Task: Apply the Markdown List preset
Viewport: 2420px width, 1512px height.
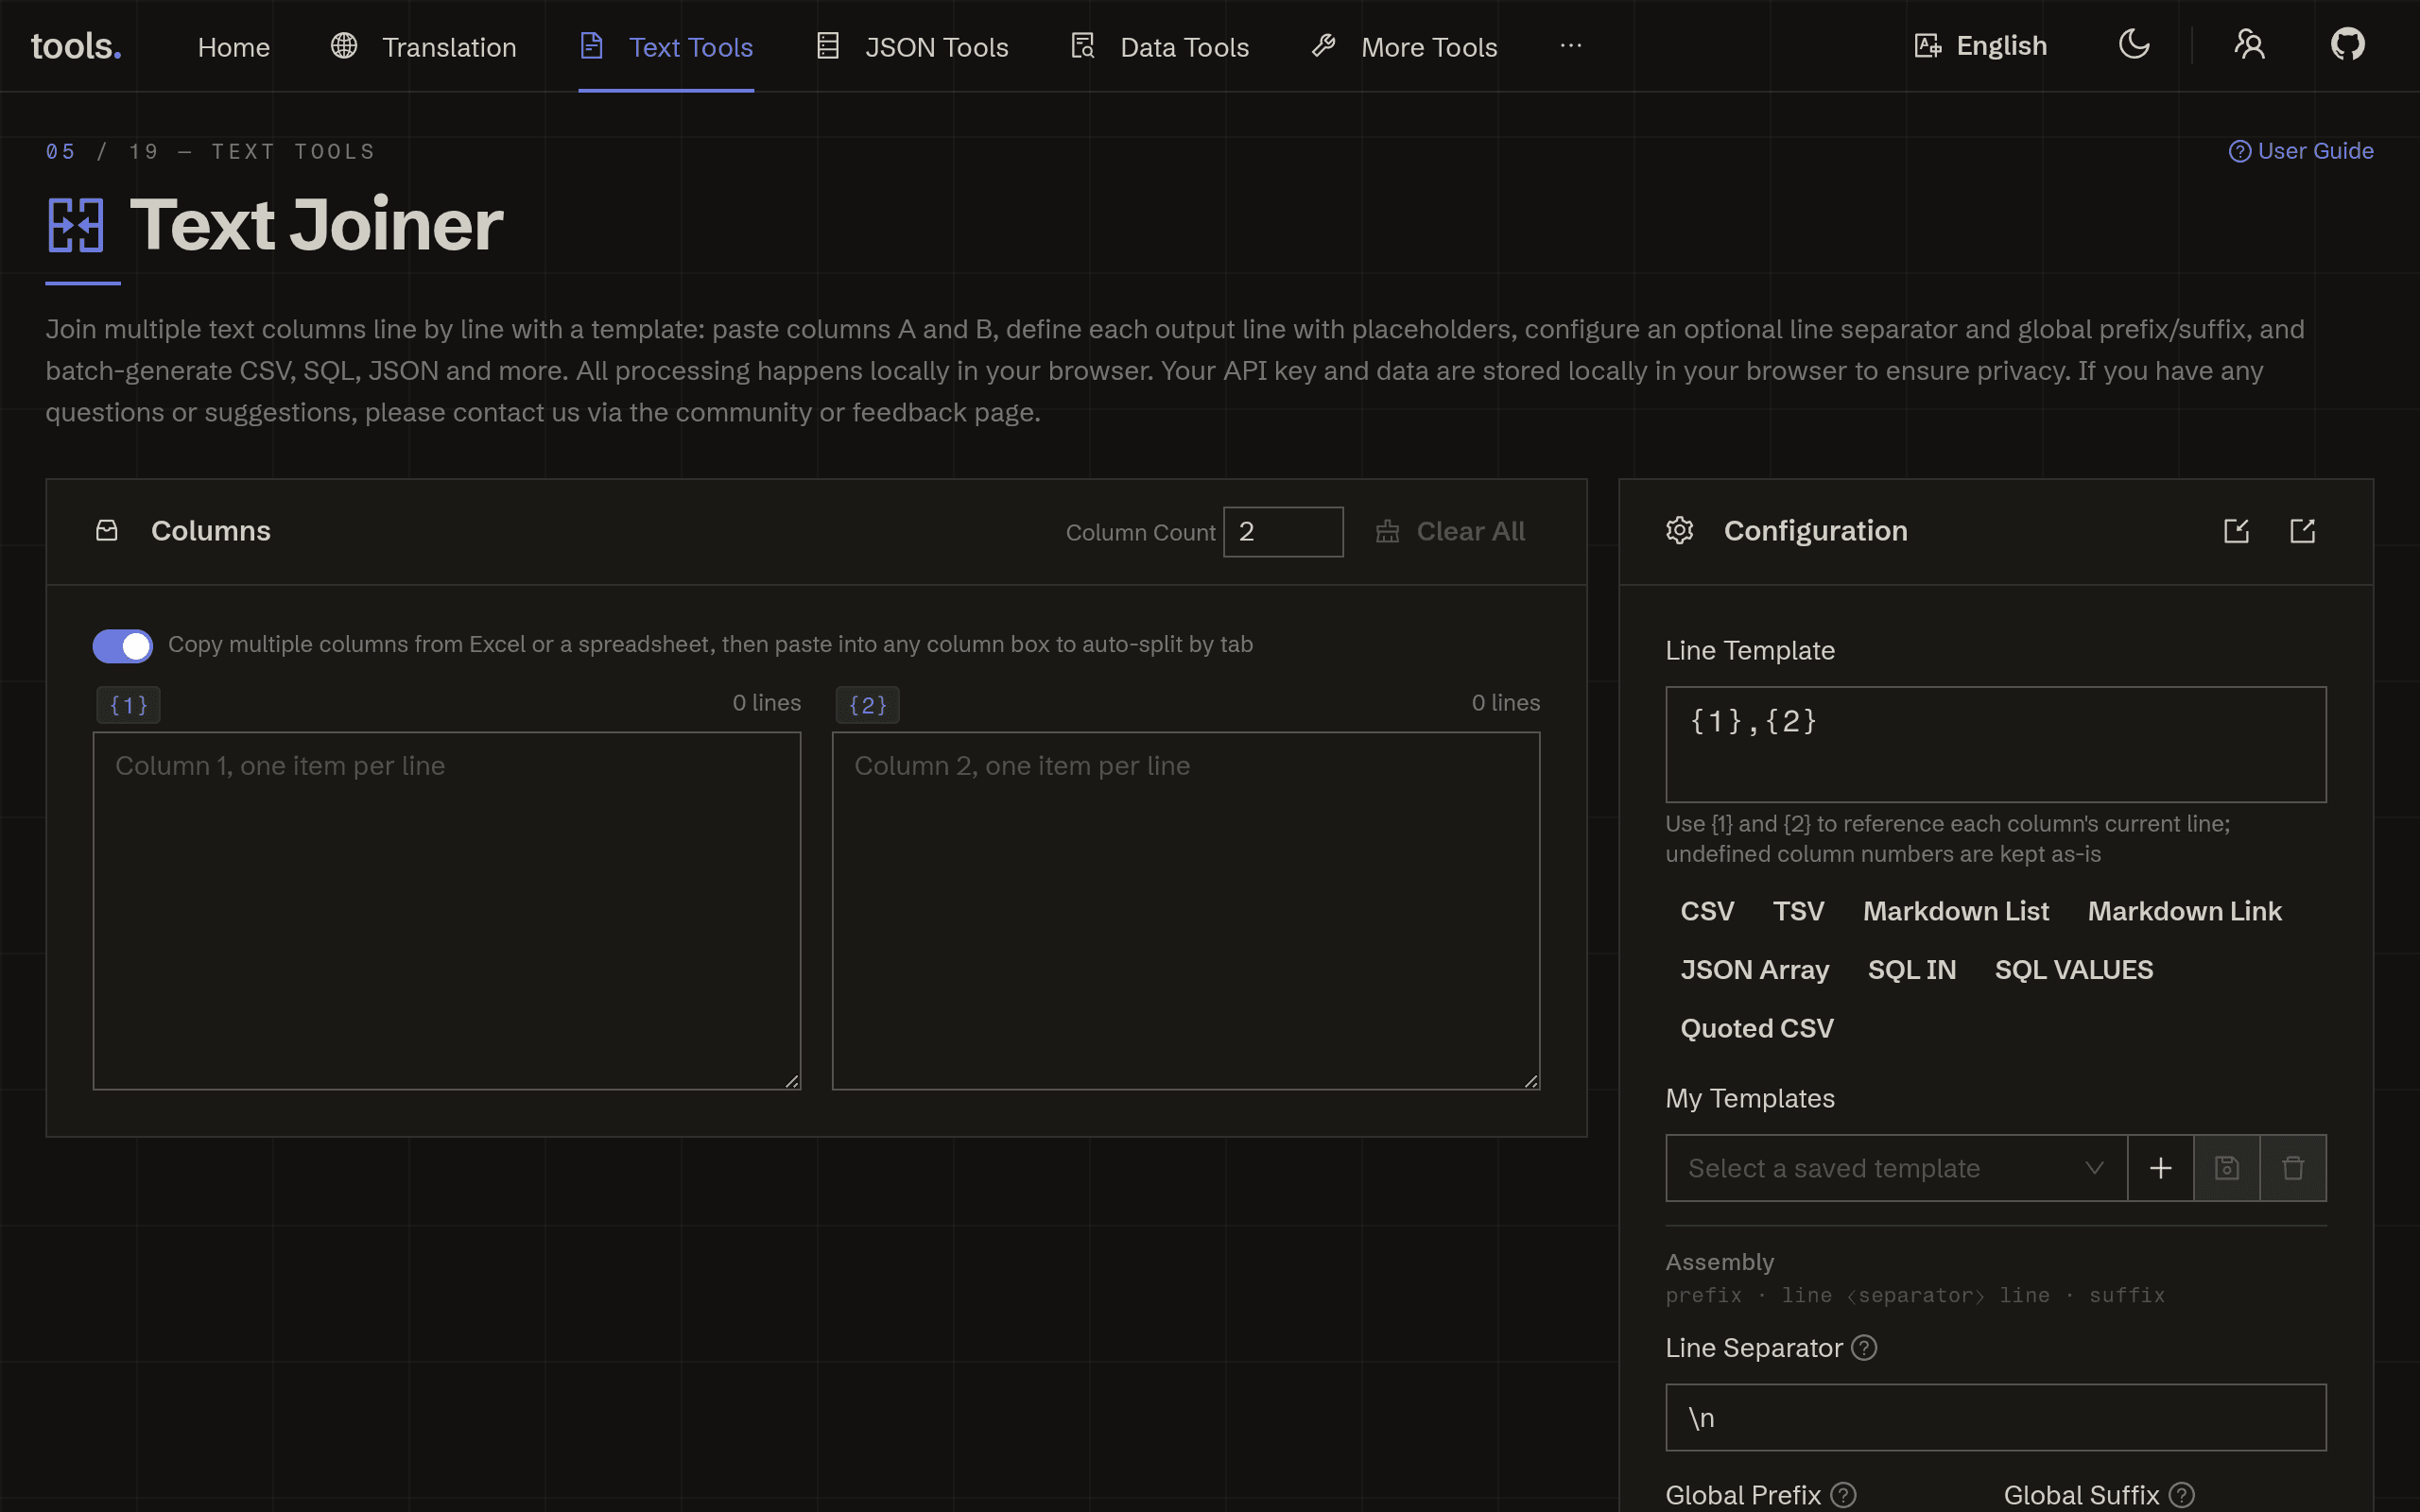Action: [1955, 911]
